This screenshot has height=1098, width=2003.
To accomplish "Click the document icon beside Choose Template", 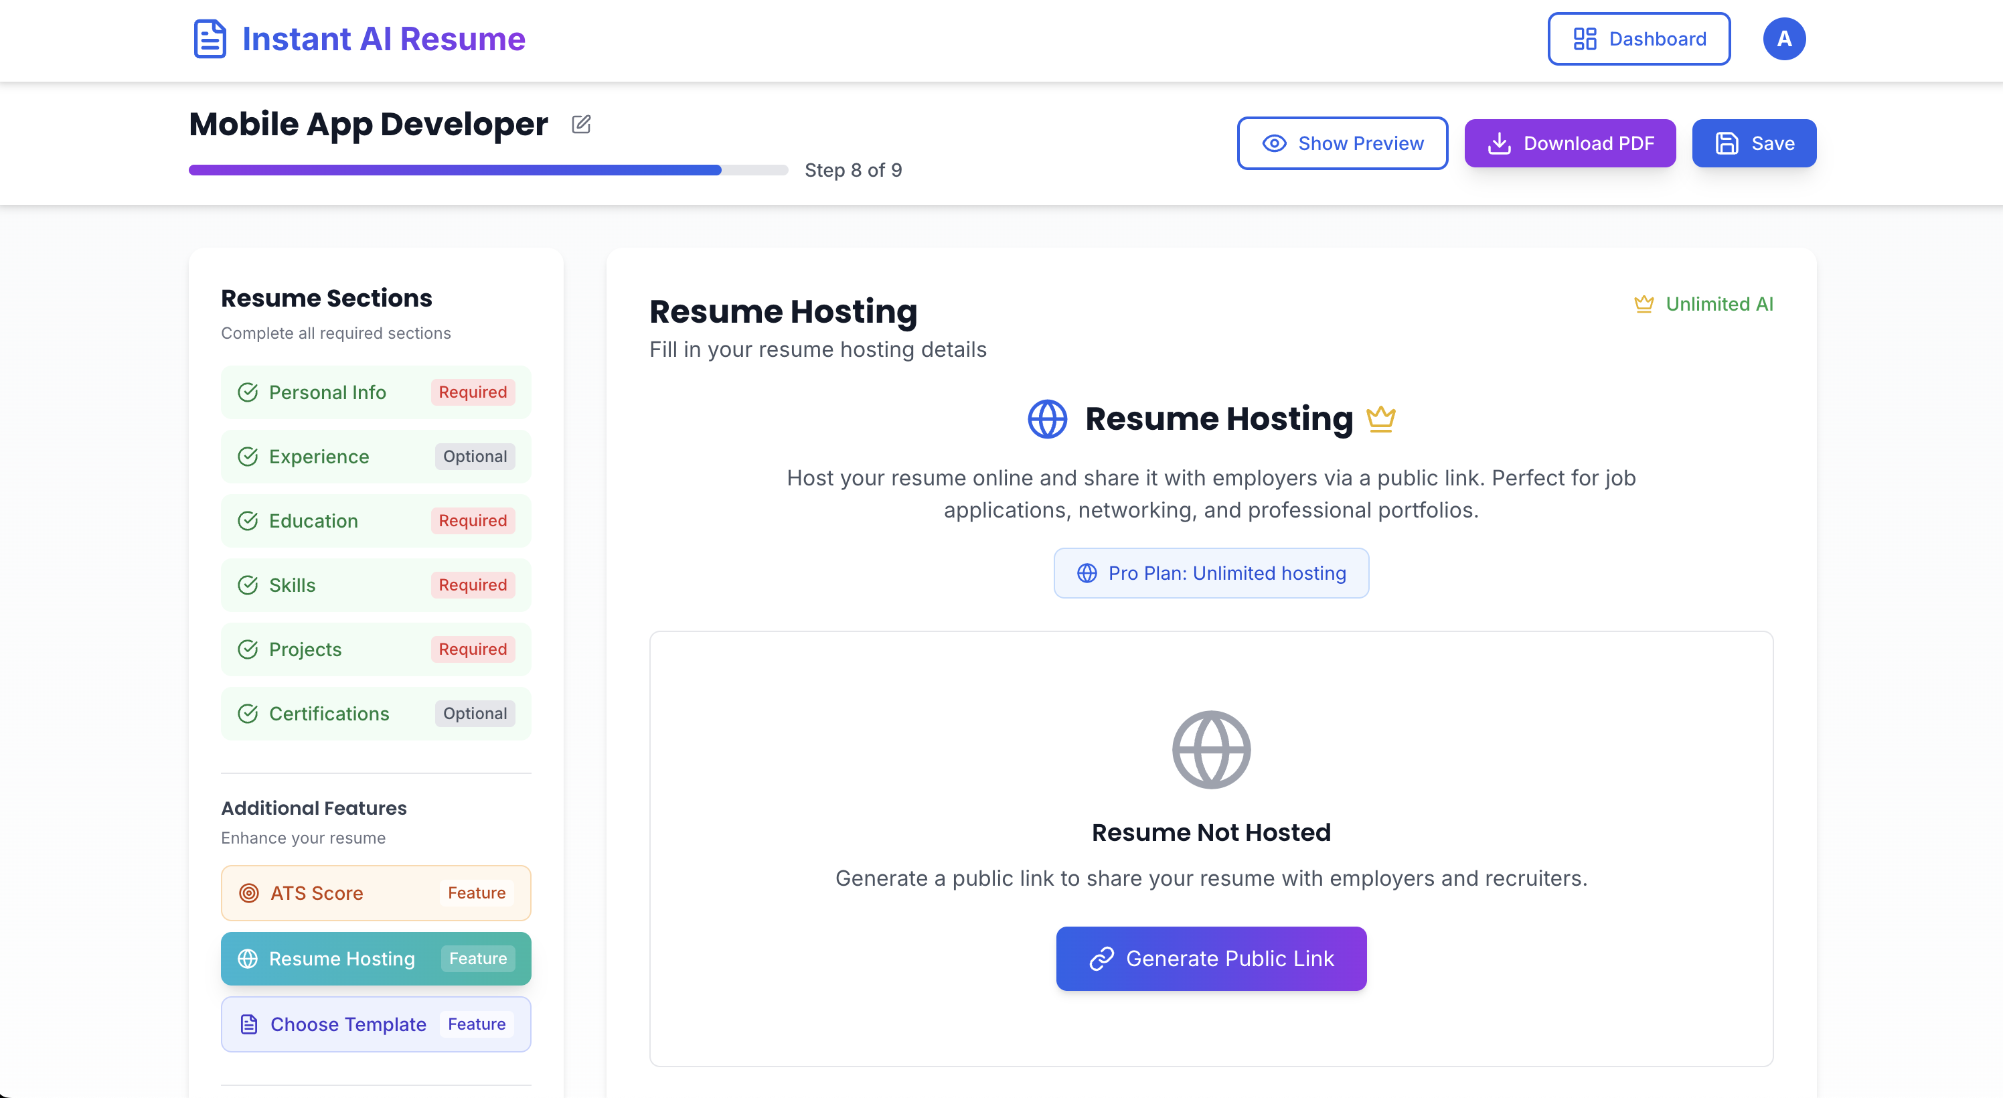I will click(249, 1024).
